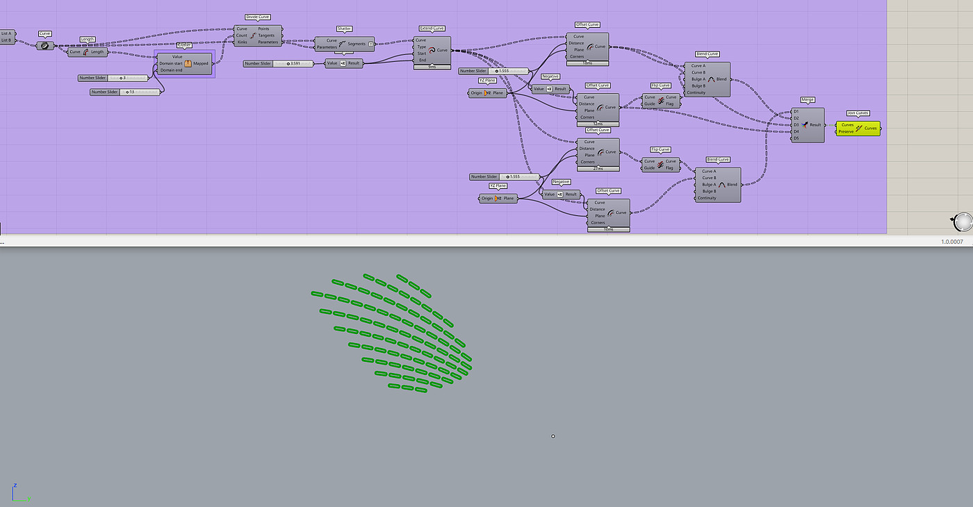The width and height of the screenshot is (973, 507).
Task: Select the Blend Curve icon fed by the 18ms Offset Curve
Action: tap(711, 79)
